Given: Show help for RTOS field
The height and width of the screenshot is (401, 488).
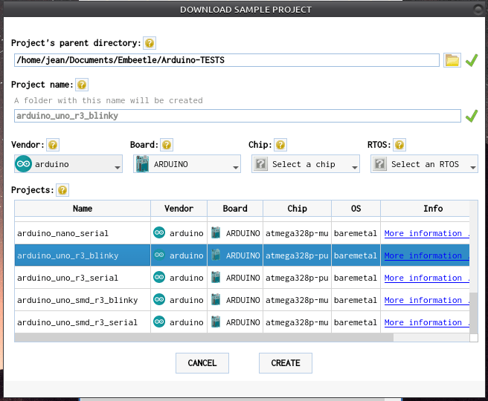Looking at the screenshot, I should pos(399,145).
